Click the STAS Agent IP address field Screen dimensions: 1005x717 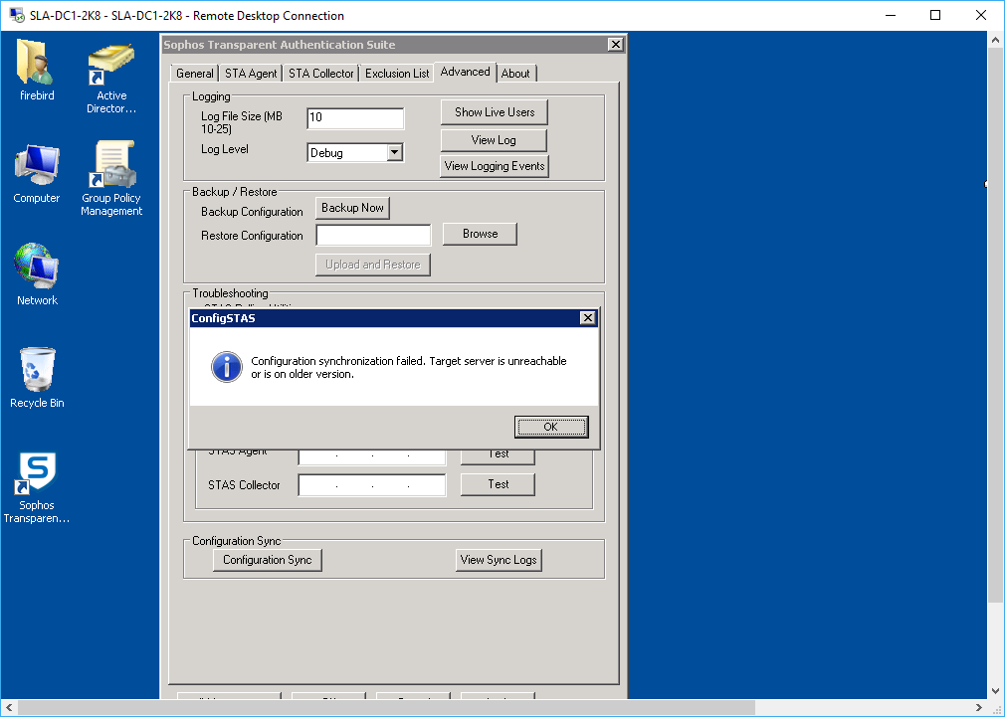click(372, 456)
